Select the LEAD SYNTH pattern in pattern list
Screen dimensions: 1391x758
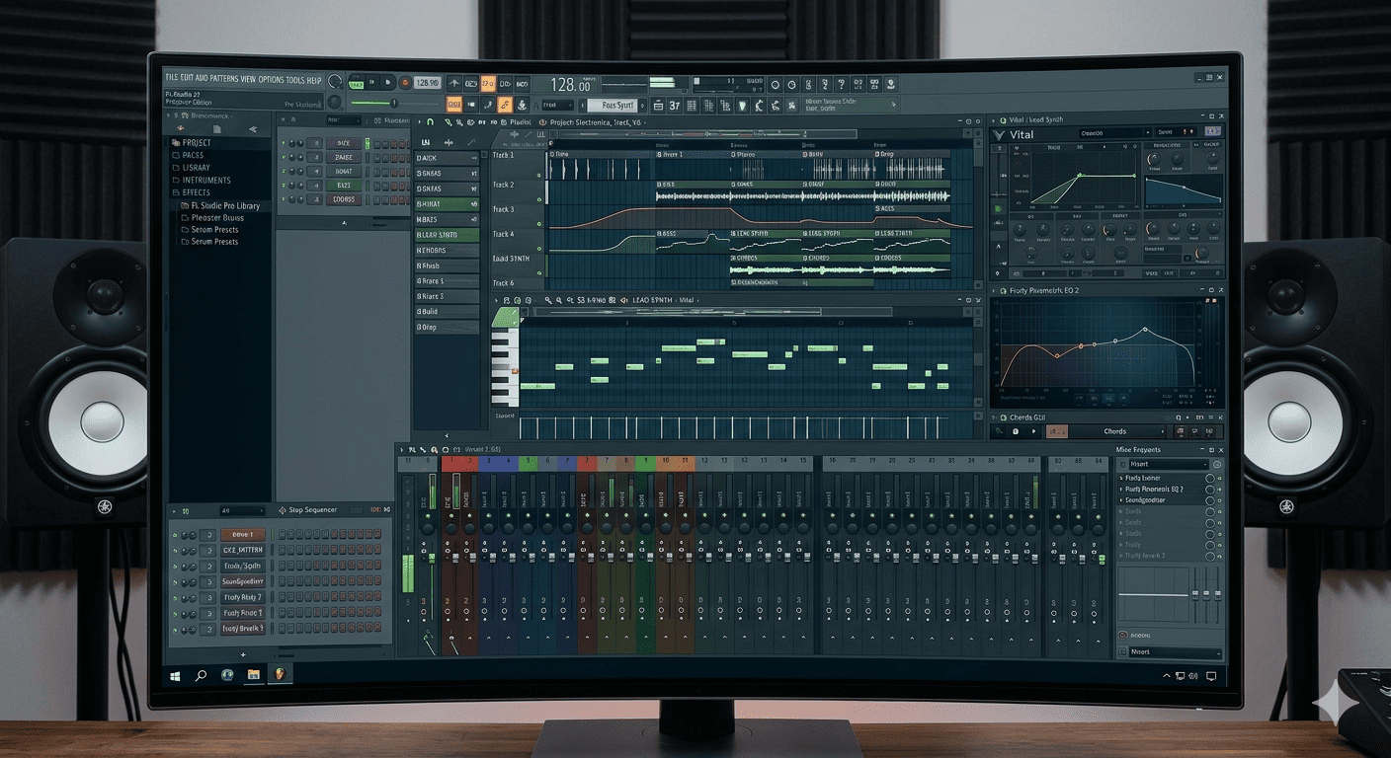[x=447, y=235]
